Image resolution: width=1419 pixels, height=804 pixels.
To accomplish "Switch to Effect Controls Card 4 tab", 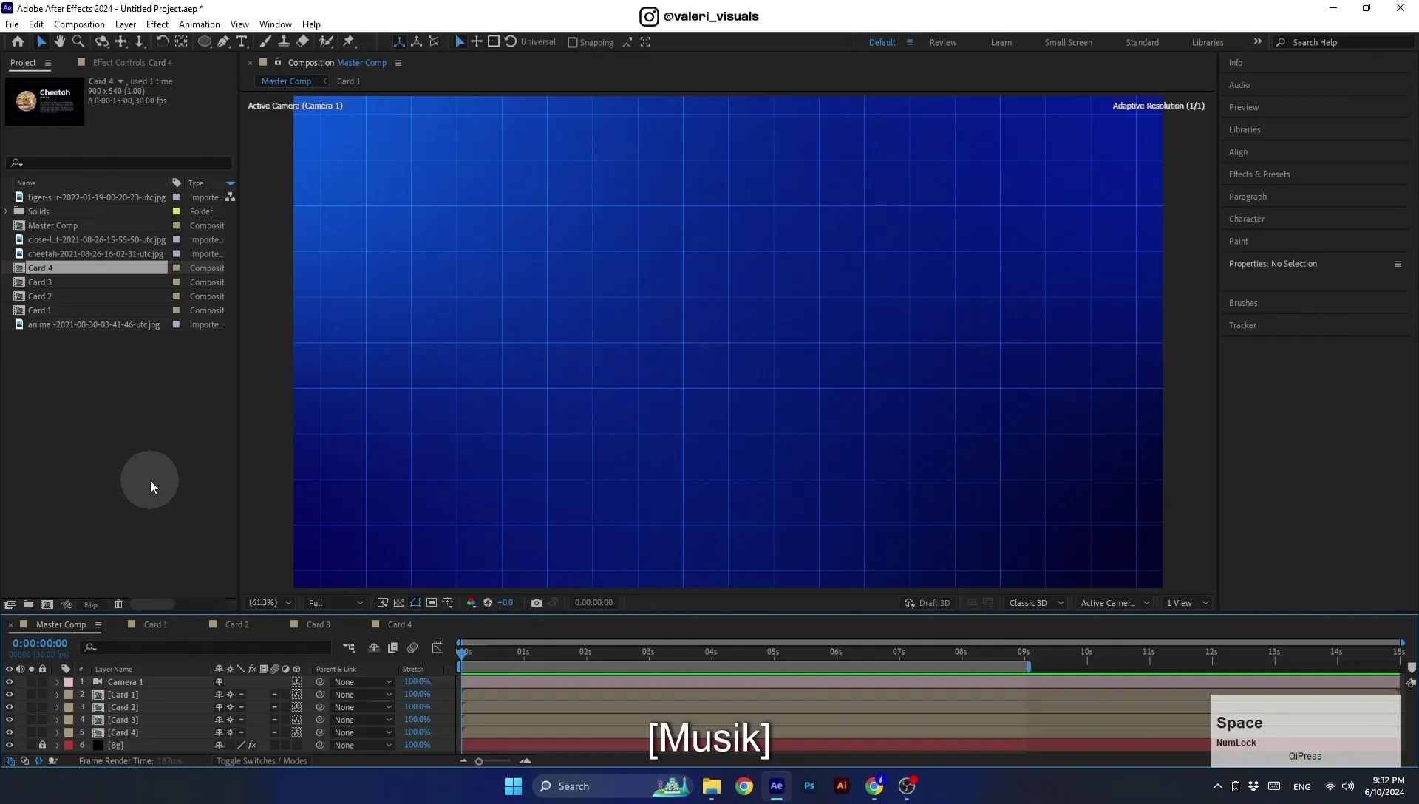I will (x=132, y=63).
